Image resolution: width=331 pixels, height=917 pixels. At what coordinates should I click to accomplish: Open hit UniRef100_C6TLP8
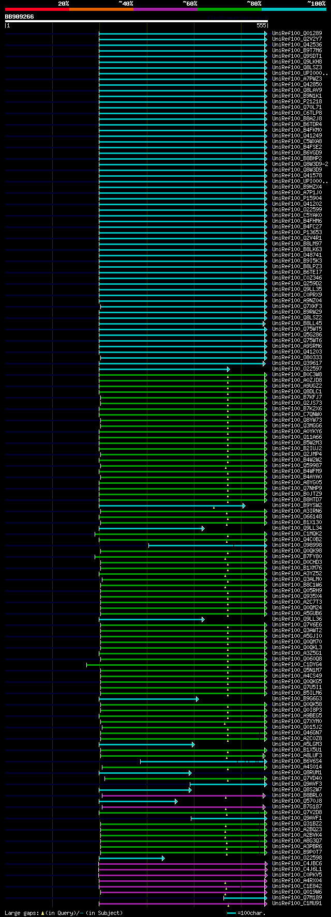[297, 113]
